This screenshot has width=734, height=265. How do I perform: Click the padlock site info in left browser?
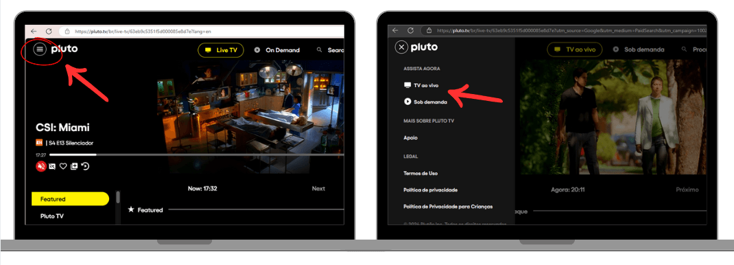pos(67,32)
